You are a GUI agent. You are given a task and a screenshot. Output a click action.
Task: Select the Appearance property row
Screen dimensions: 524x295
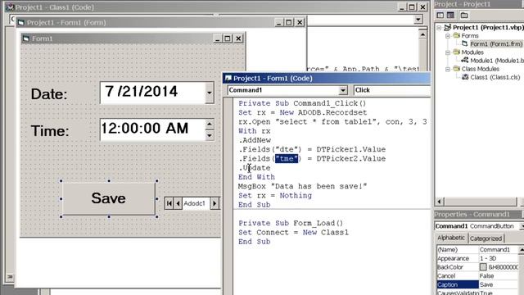(478, 258)
